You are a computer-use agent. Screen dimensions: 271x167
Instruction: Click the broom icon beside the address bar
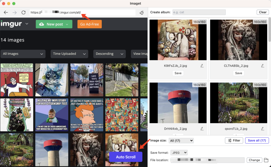click(x=141, y=12)
